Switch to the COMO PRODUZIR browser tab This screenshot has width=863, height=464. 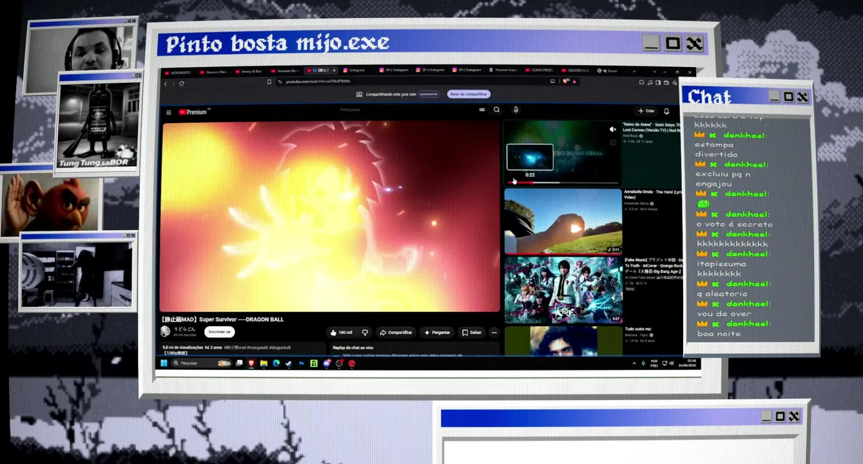(539, 70)
